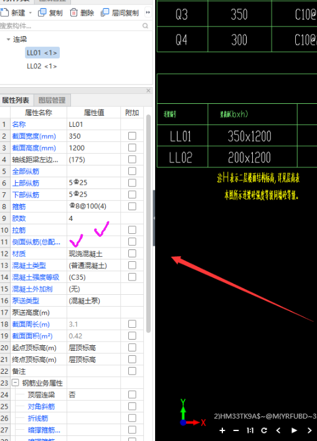Expand the toolbar overflow arrows
Screen dimensions: 317x441
pyautogui.click(x=148, y=12)
